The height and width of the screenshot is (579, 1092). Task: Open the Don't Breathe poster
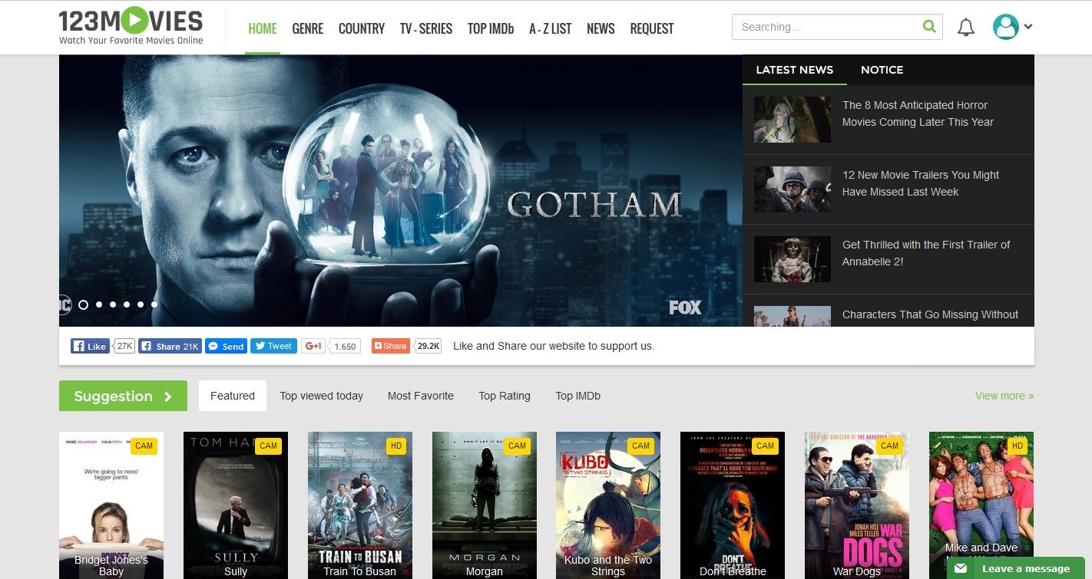click(x=733, y=505)
